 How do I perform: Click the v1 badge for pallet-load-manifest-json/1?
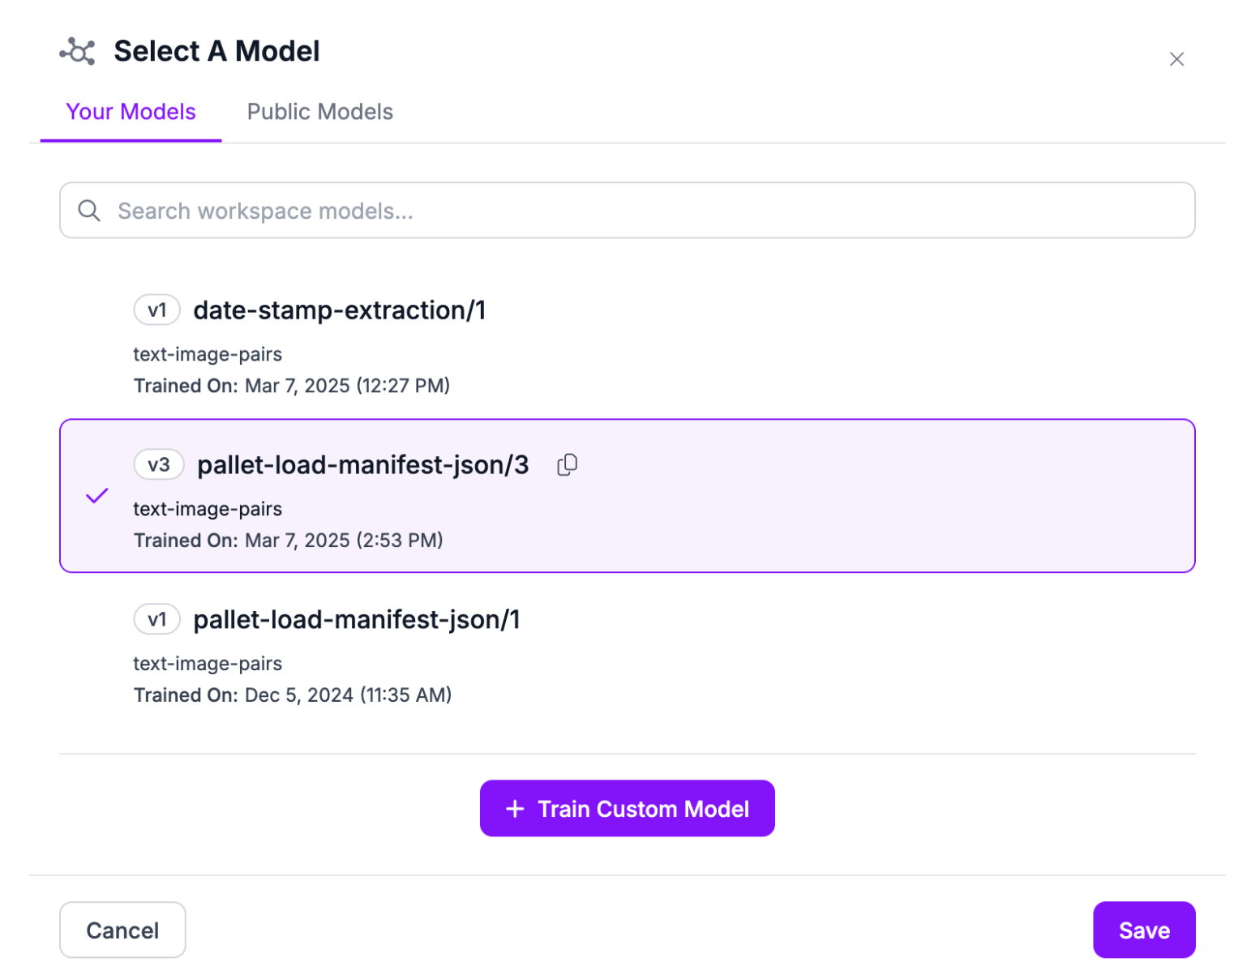click(156, 620)
